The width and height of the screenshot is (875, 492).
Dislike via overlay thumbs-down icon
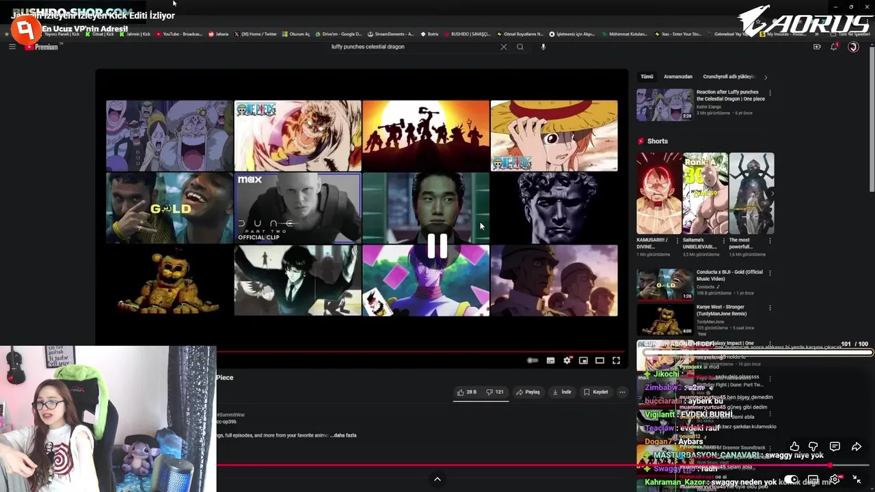click(x=813, y=447)
